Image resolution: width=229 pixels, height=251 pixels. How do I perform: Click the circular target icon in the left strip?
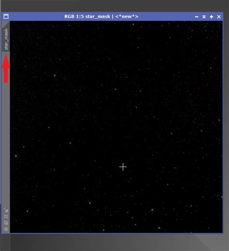tap(6, 229)
